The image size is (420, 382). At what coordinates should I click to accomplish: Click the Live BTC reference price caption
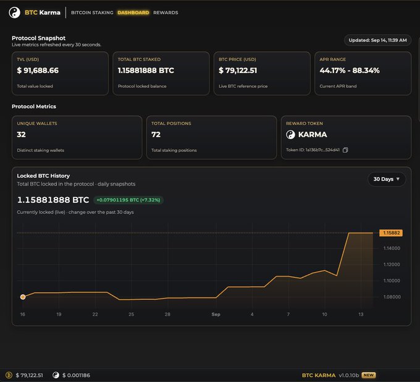click(243, 87)
